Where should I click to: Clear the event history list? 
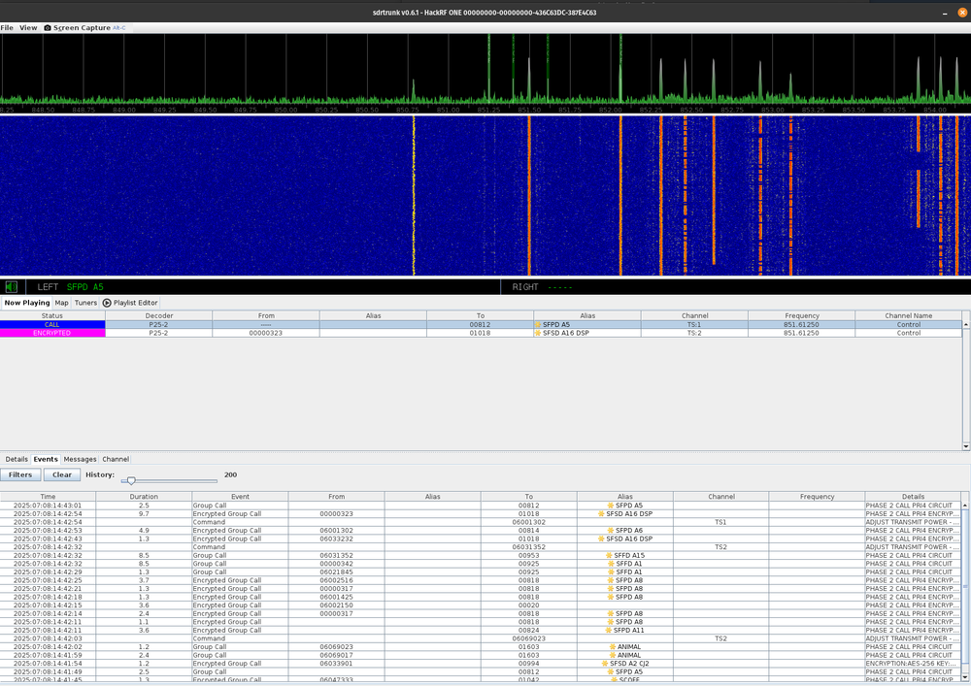[x=61, y=474]
